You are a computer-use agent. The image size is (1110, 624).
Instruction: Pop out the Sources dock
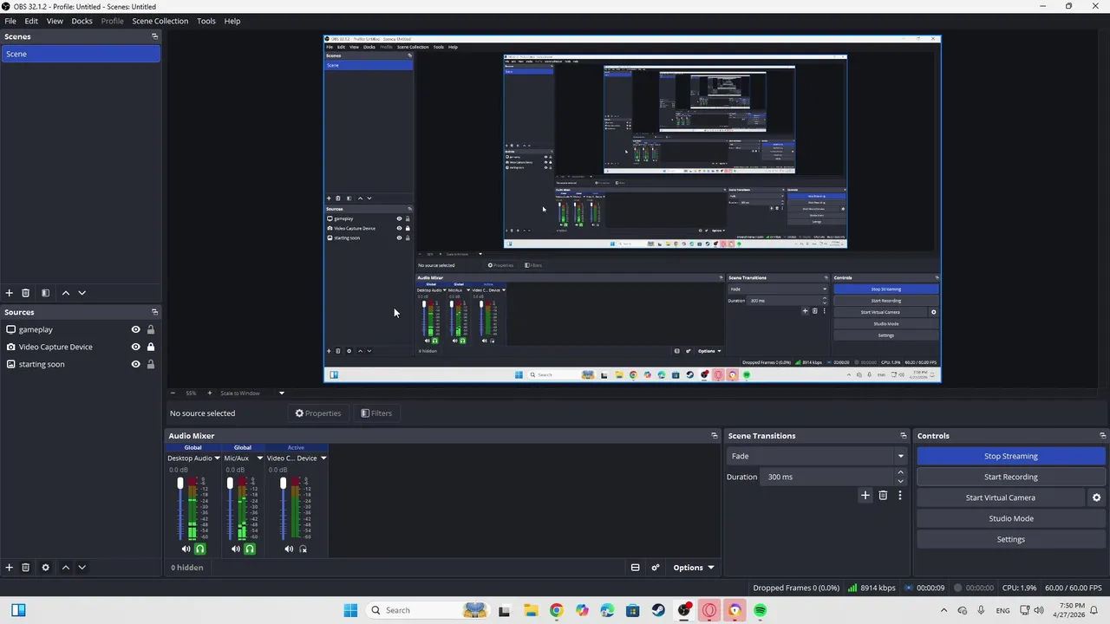154,312
